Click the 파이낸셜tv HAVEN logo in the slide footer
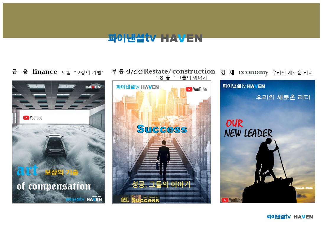 click(x=290, y=217)
